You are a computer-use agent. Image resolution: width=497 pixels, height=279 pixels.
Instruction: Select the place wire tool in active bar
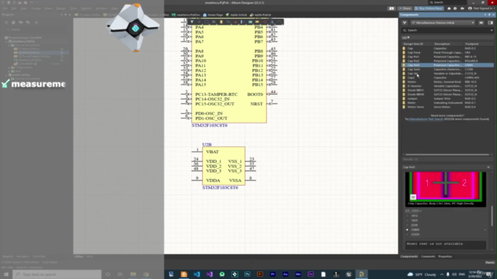coord(228,22)
